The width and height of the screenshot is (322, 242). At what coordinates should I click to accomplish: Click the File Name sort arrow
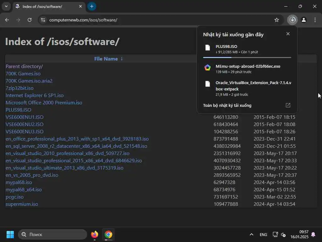(x=122, y=59)
